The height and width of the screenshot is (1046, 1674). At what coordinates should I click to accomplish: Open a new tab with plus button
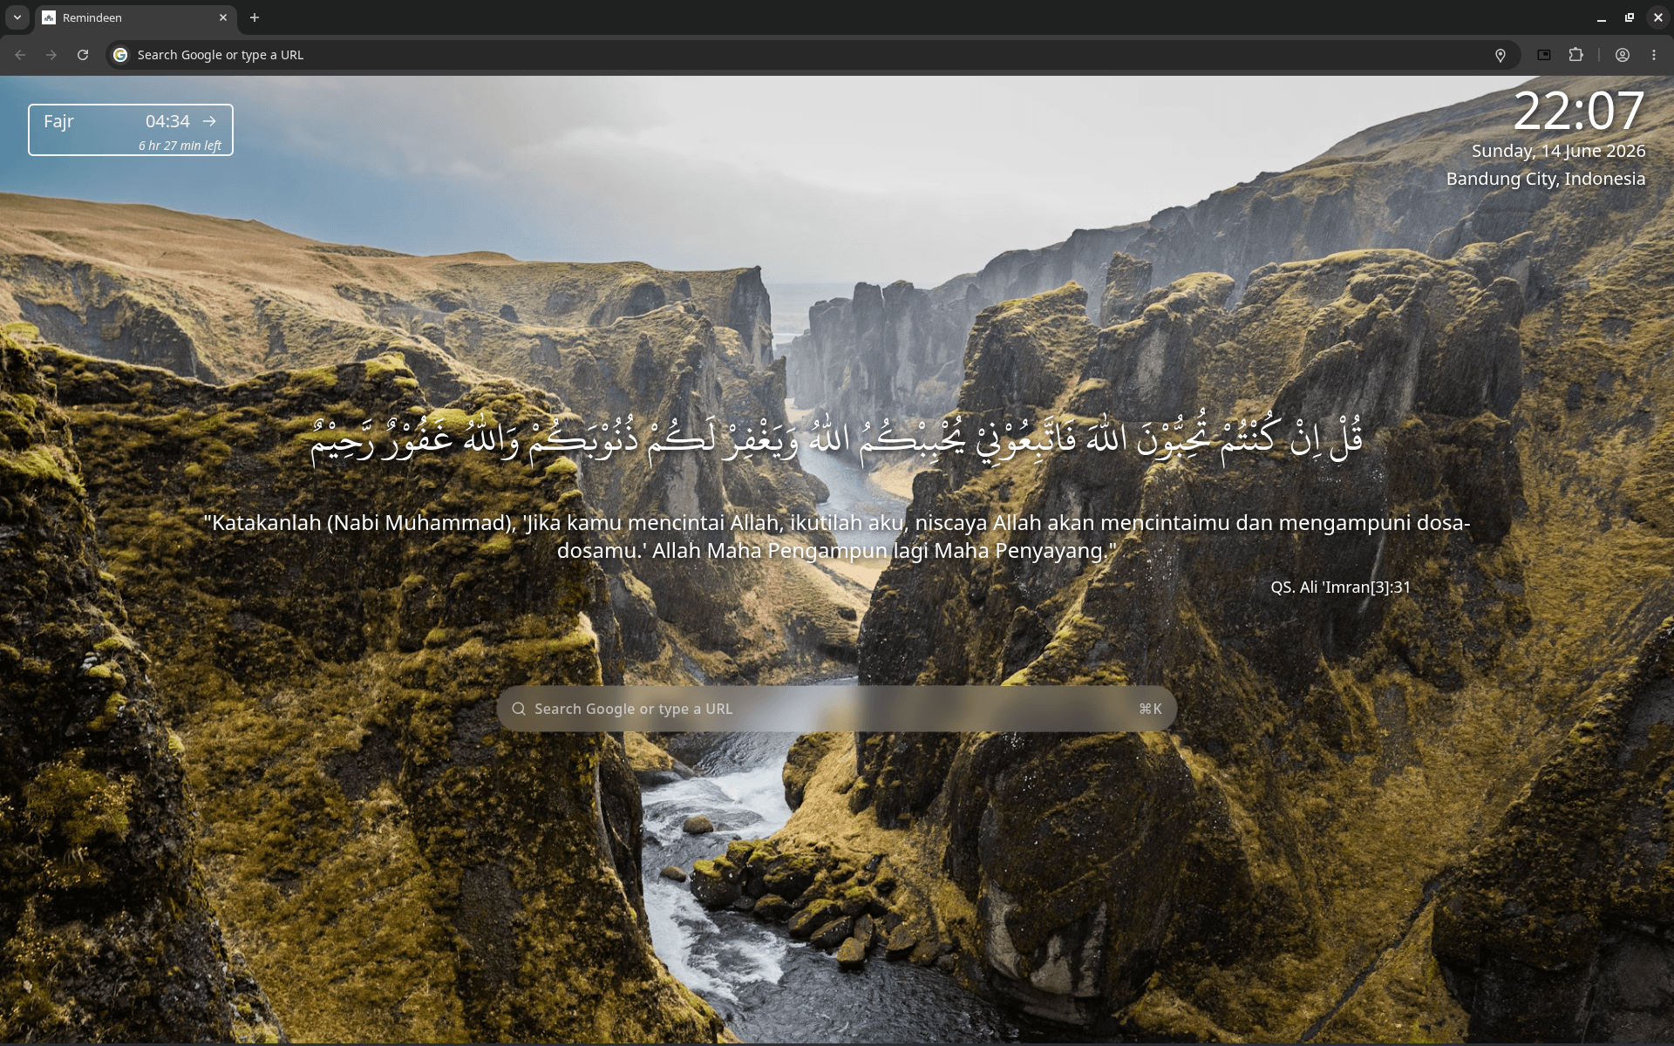pos(255,17)
